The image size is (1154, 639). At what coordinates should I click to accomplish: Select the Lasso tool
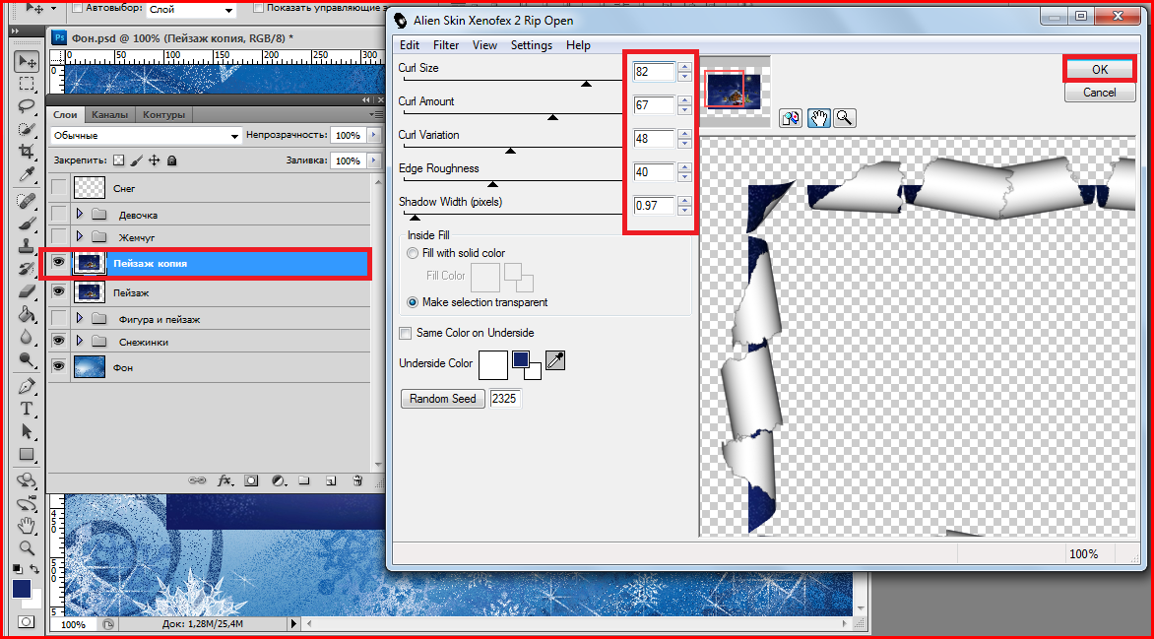[28, 105]
